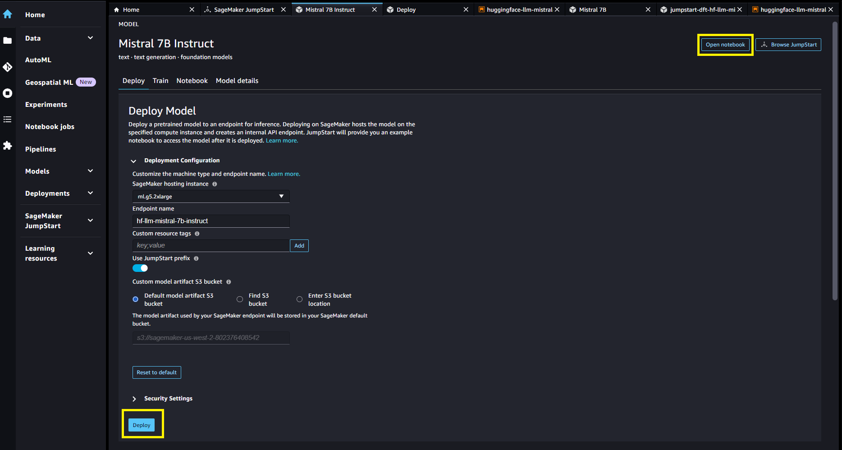Screen dimensions: 842x450
Task: Collapse the Deployment Configuration section
Action: (133, 161)
